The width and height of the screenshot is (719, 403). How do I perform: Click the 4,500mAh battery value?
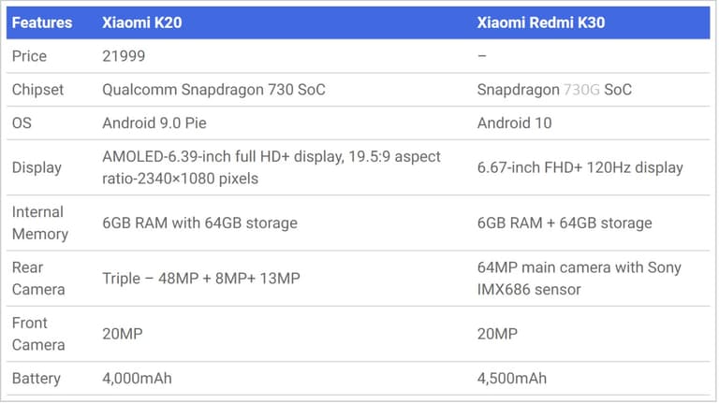pyautogui.click(x=512, y=378)
